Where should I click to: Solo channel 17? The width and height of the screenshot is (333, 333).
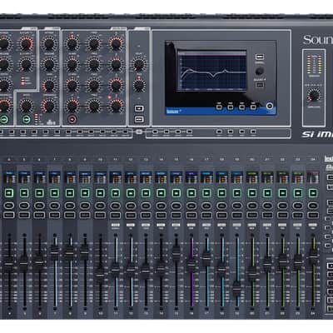pyautogui.click(x=206, y=206)
